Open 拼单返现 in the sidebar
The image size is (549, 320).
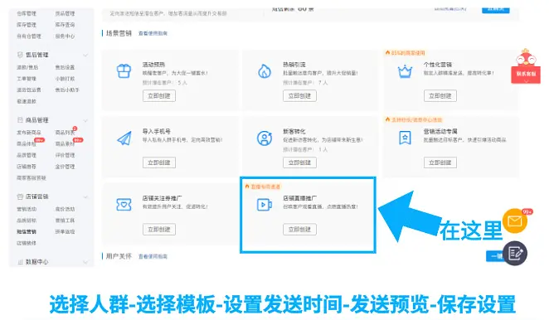pyautogui.click(x=65, y=232)
